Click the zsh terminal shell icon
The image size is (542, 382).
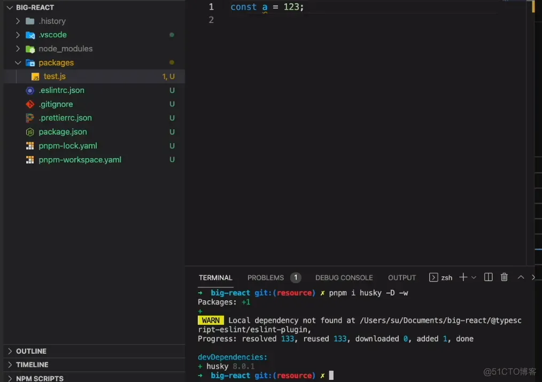coord(433,277)
